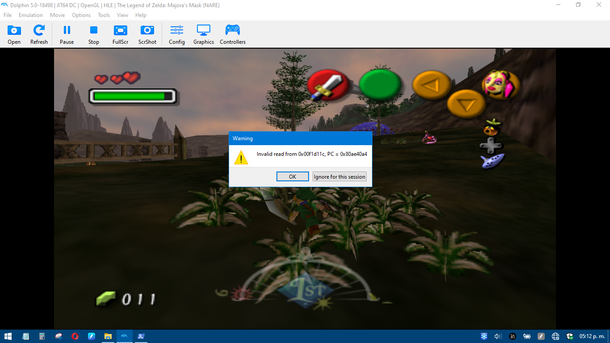
Task: Open the View menu
Action: tap(123, 15)
